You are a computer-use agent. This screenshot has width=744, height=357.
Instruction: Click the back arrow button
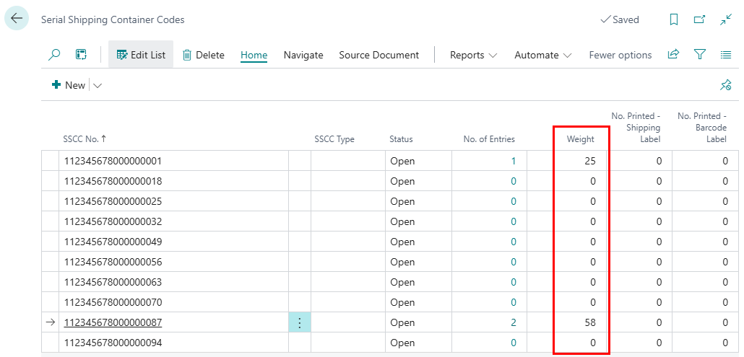17,19
